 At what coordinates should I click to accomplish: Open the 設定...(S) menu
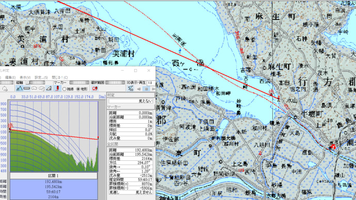tap(41, 77)
